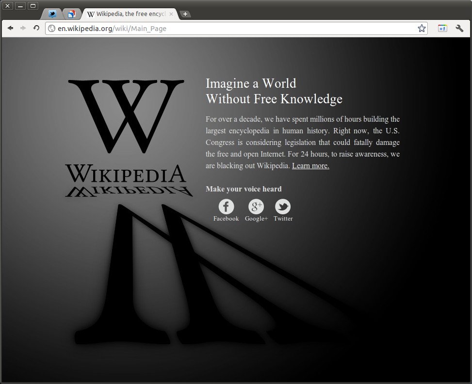Click the Google +1 extension button
The height and width of the screenshot is (384, 472).
[442, 28]
